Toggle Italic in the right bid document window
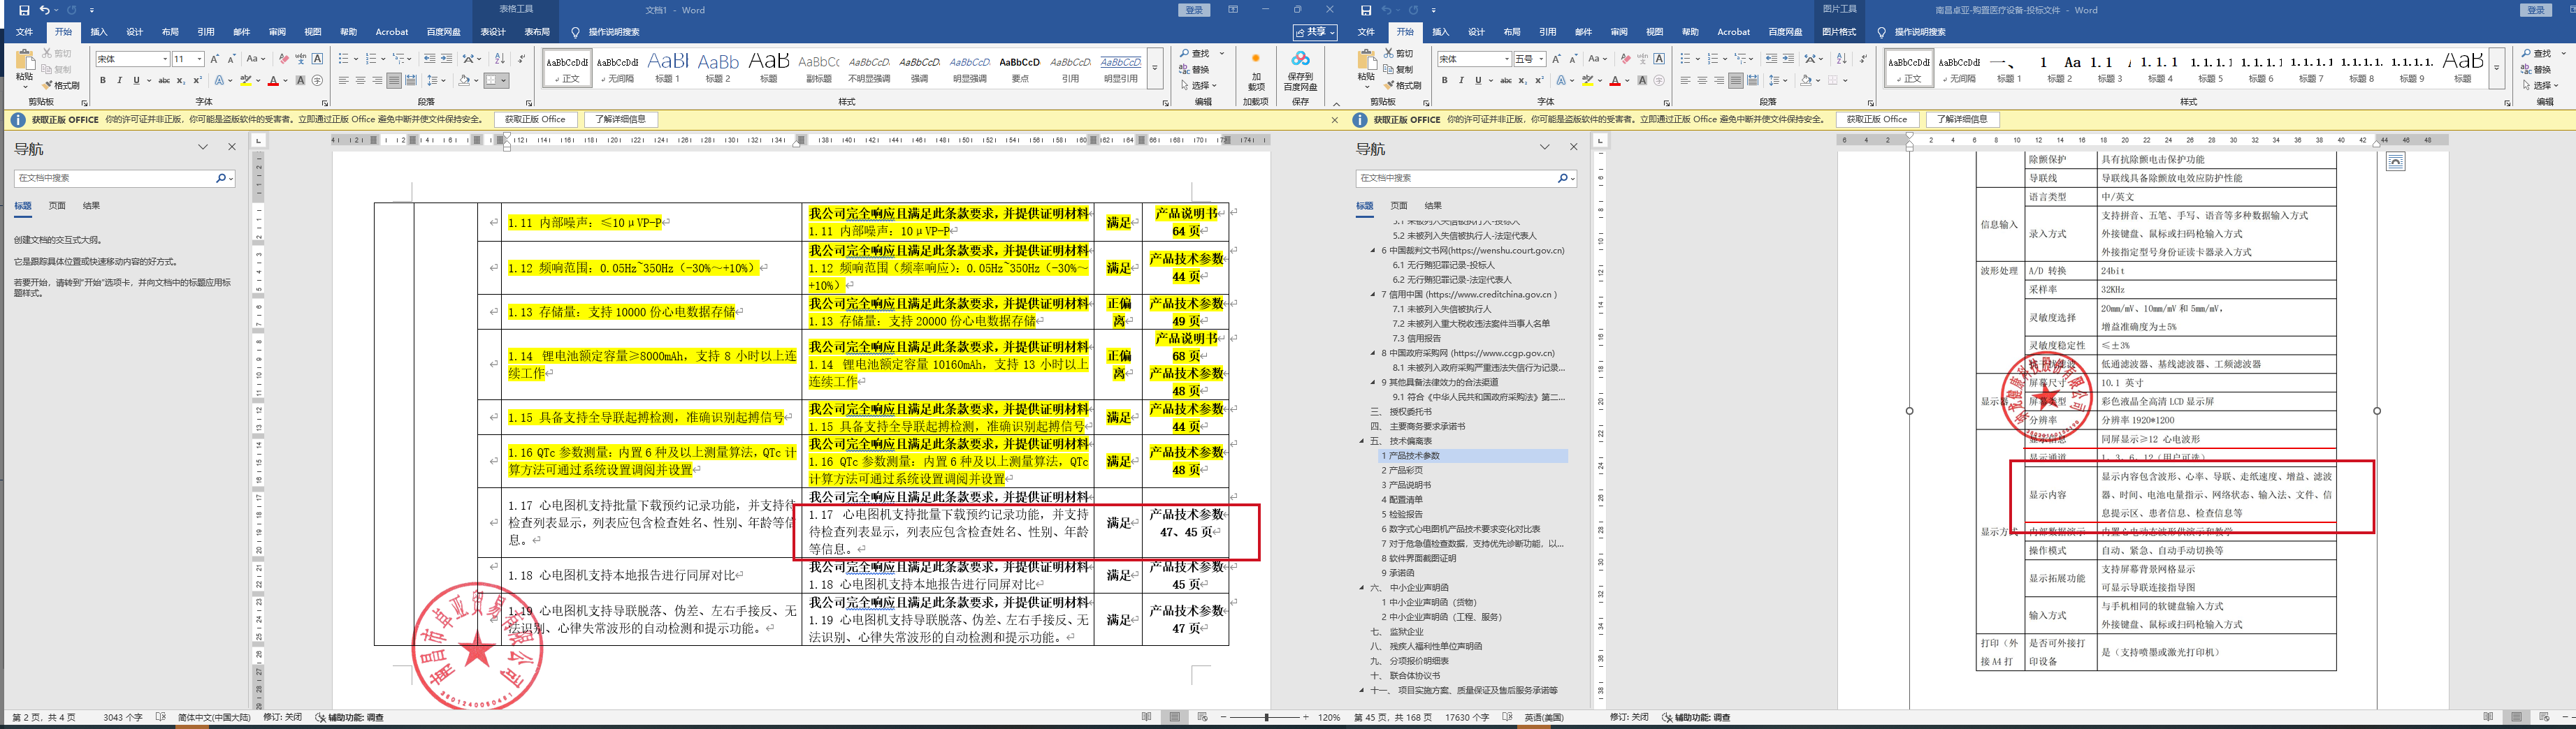Viewport: 2576px width, 729px height. pos(1462,81)
